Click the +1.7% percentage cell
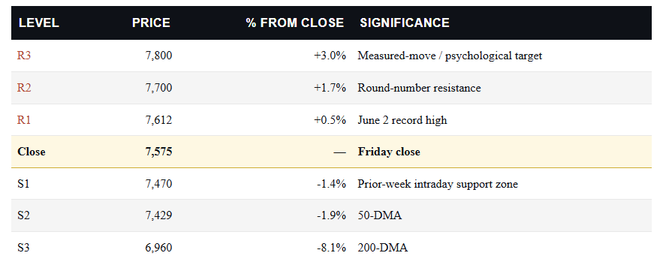 [x=330, y=88]
